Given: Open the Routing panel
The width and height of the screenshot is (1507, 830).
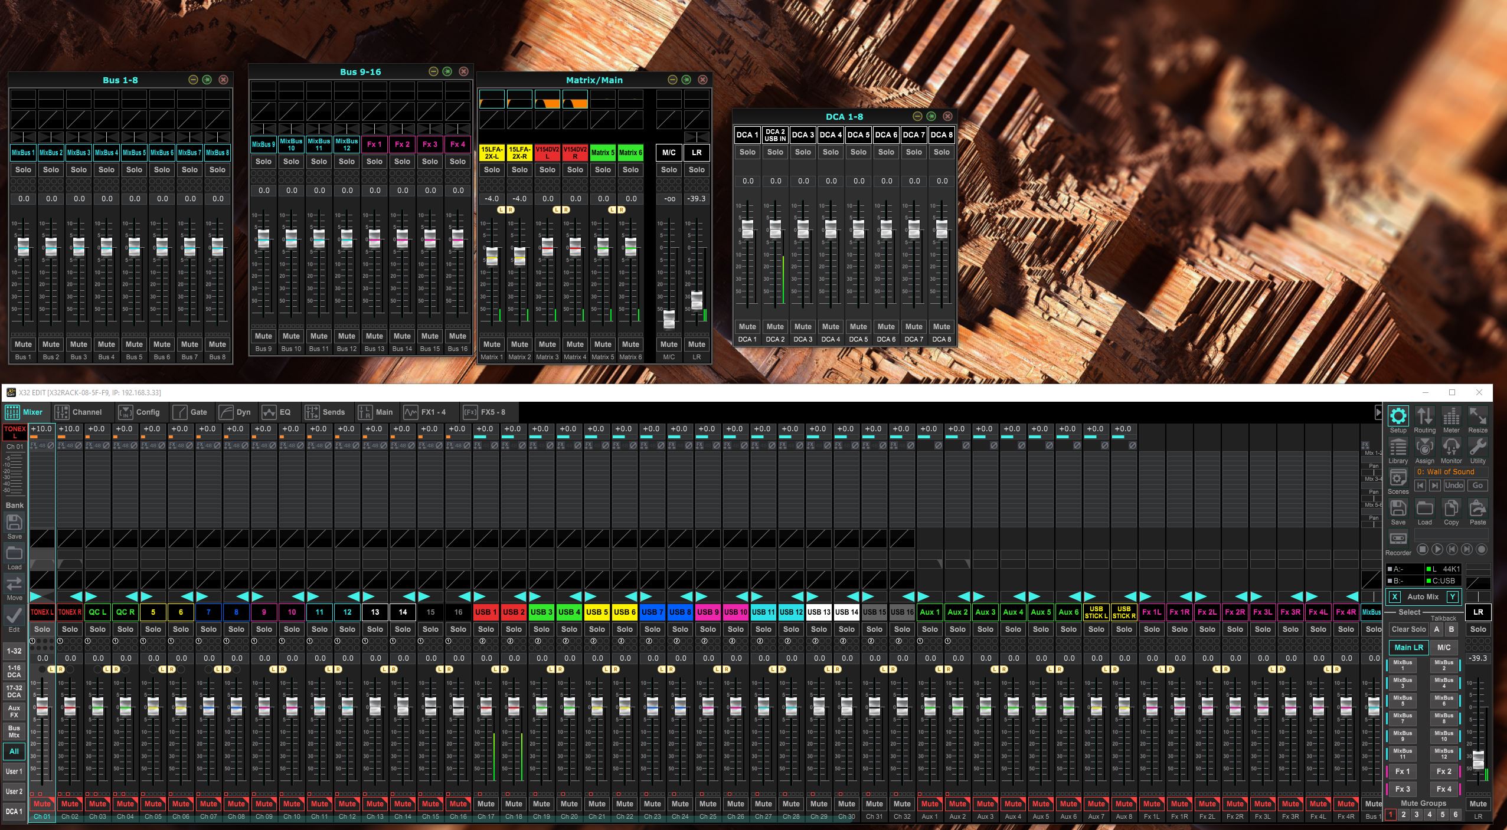Looking at the screenshot, I should [1424, 416].
